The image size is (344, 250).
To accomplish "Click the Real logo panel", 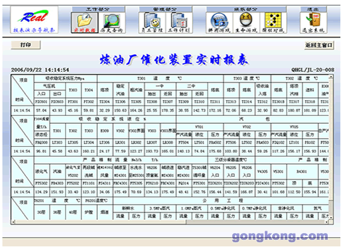I will (34, 20).
